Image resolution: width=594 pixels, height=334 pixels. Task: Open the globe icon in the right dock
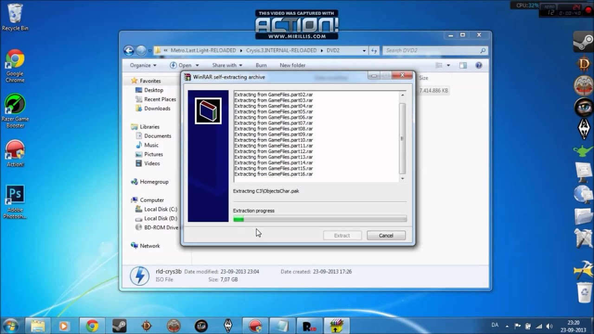pos(583,194)
